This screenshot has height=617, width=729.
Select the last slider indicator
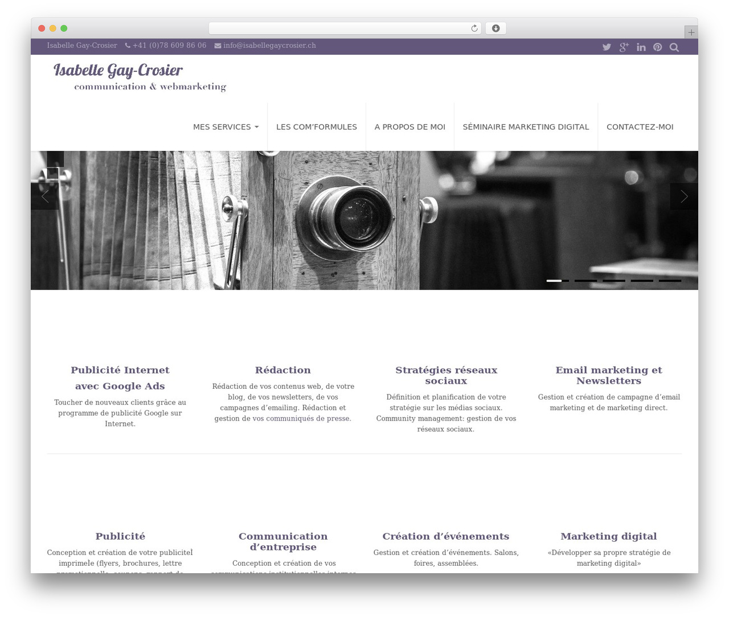pos(670,281)
